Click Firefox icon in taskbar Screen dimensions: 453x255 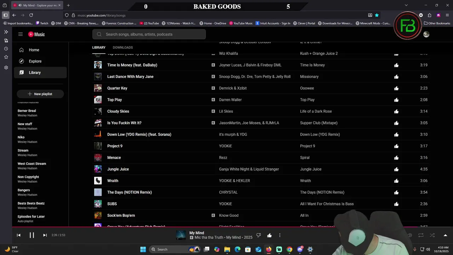(x=269, y=249)
